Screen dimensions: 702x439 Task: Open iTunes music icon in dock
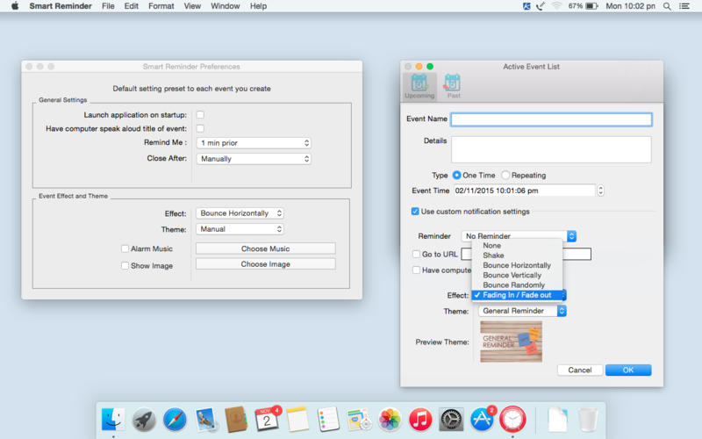point(420,419)
